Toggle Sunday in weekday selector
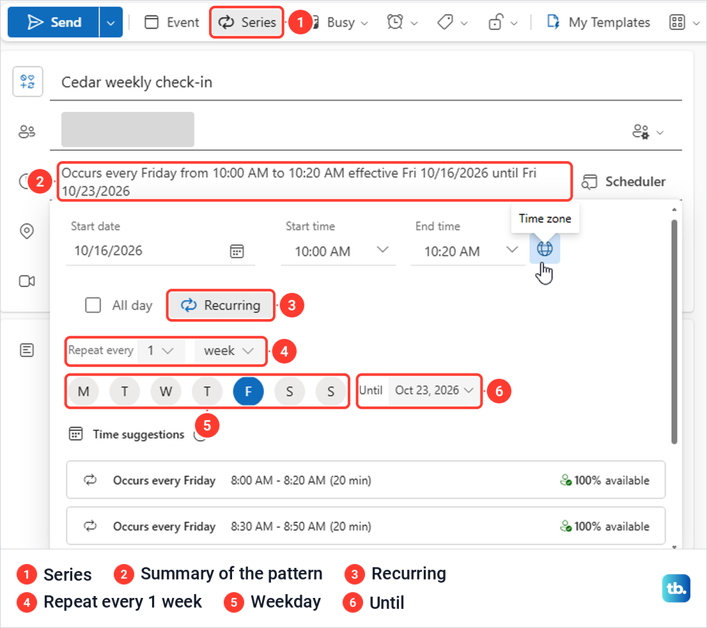The image size is (707, 628). pyautogui.click(x=331, y=391)
